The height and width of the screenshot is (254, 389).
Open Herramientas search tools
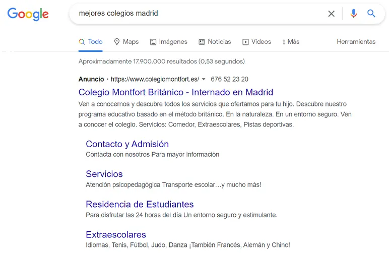pyautogui.click(x=356, y=42)
